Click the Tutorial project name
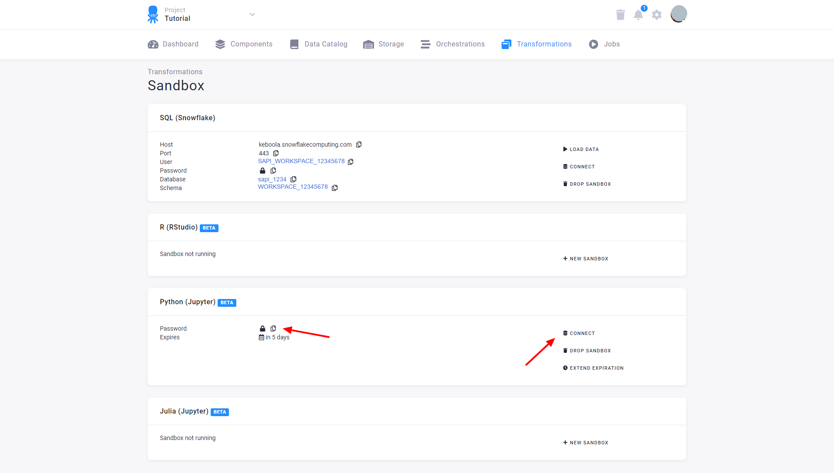Screen dimensions: 834x473 [177, 18]
